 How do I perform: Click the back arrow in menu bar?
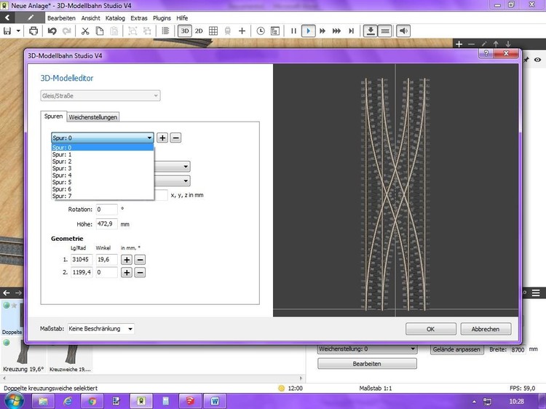click(x=7, y=17)
